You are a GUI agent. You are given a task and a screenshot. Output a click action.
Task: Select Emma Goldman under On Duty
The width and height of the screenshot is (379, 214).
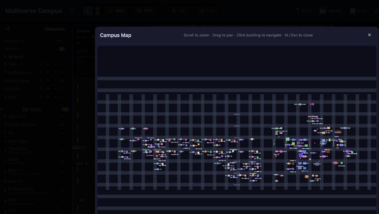(22, 124)
